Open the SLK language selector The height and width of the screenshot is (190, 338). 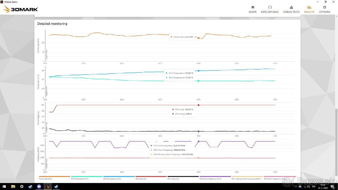click(313, 186)
